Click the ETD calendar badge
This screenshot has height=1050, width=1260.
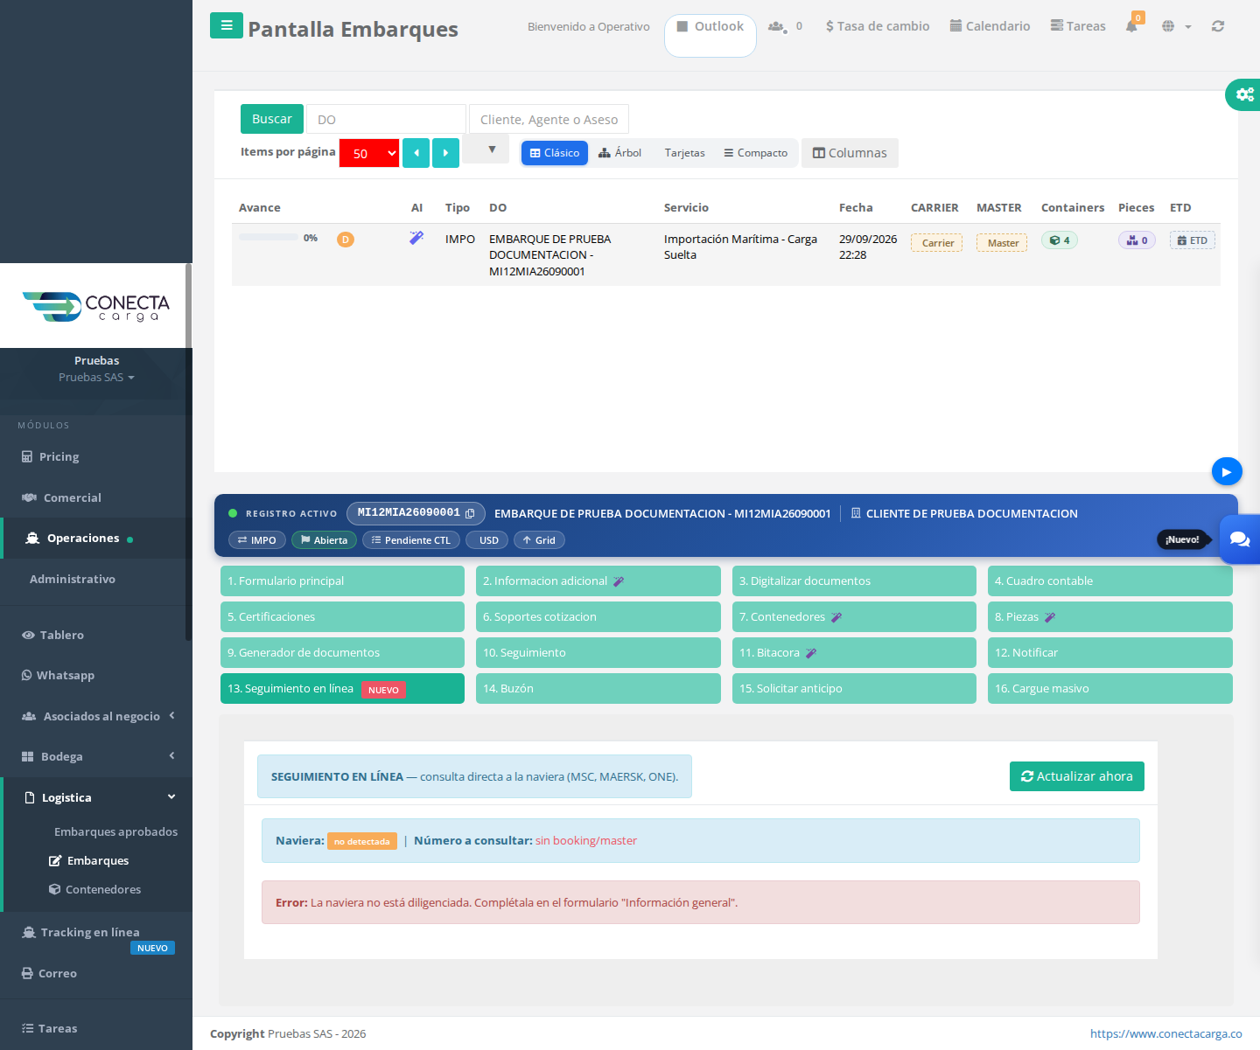pos(1193,240)
